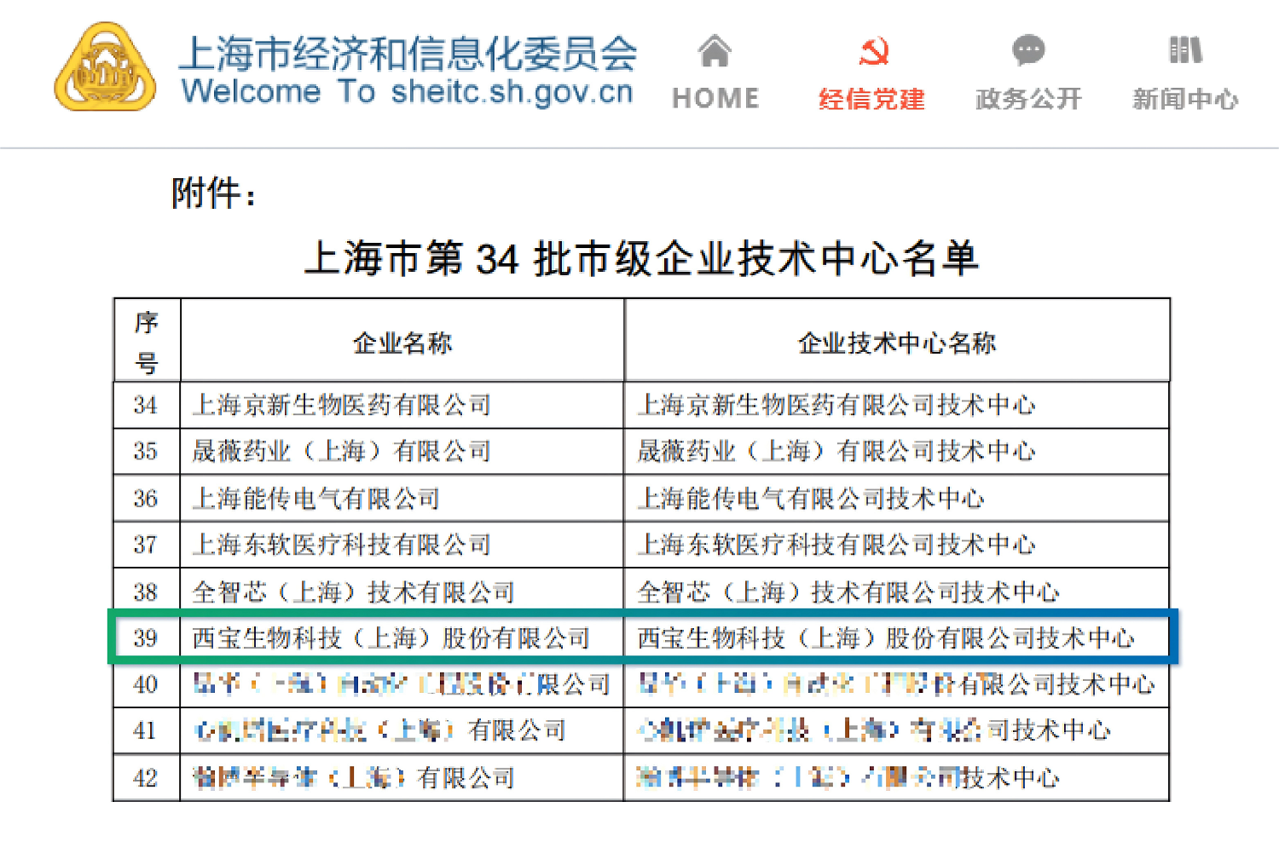
Task: Open the HOME menu label
Action: pos(715,99)
